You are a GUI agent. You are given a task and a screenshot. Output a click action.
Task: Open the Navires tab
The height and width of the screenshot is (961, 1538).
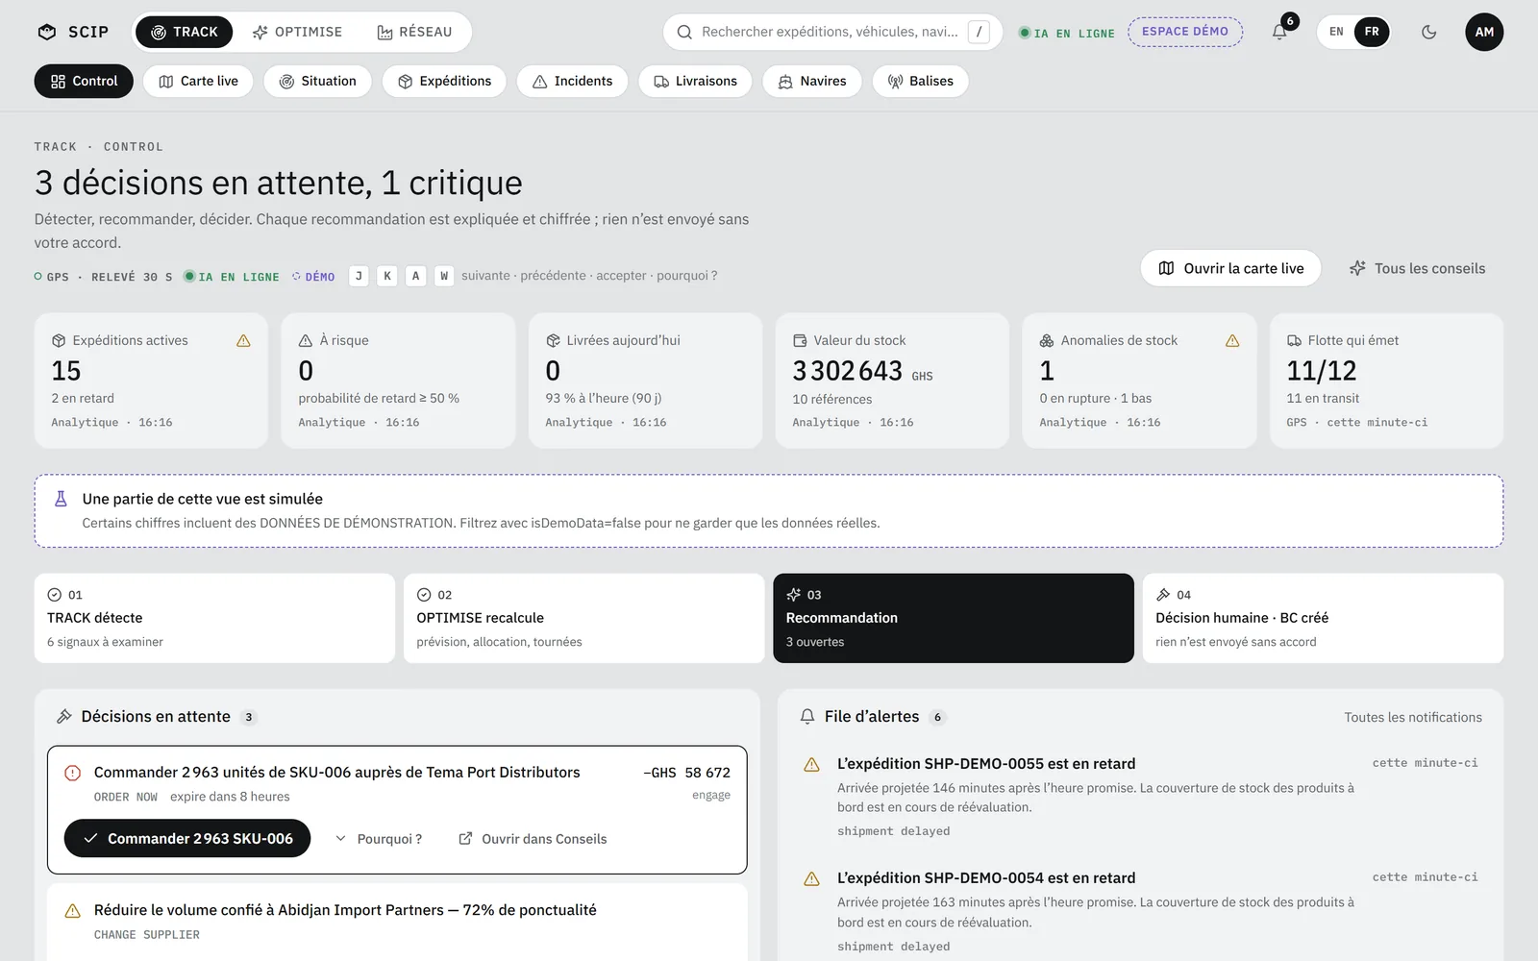812,81
